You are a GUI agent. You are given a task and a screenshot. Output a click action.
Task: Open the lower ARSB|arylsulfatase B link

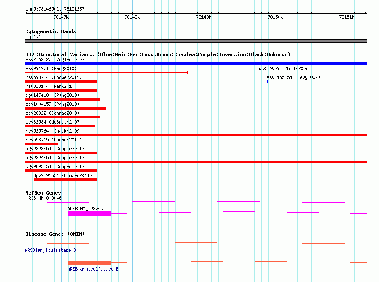pos(93,269)
